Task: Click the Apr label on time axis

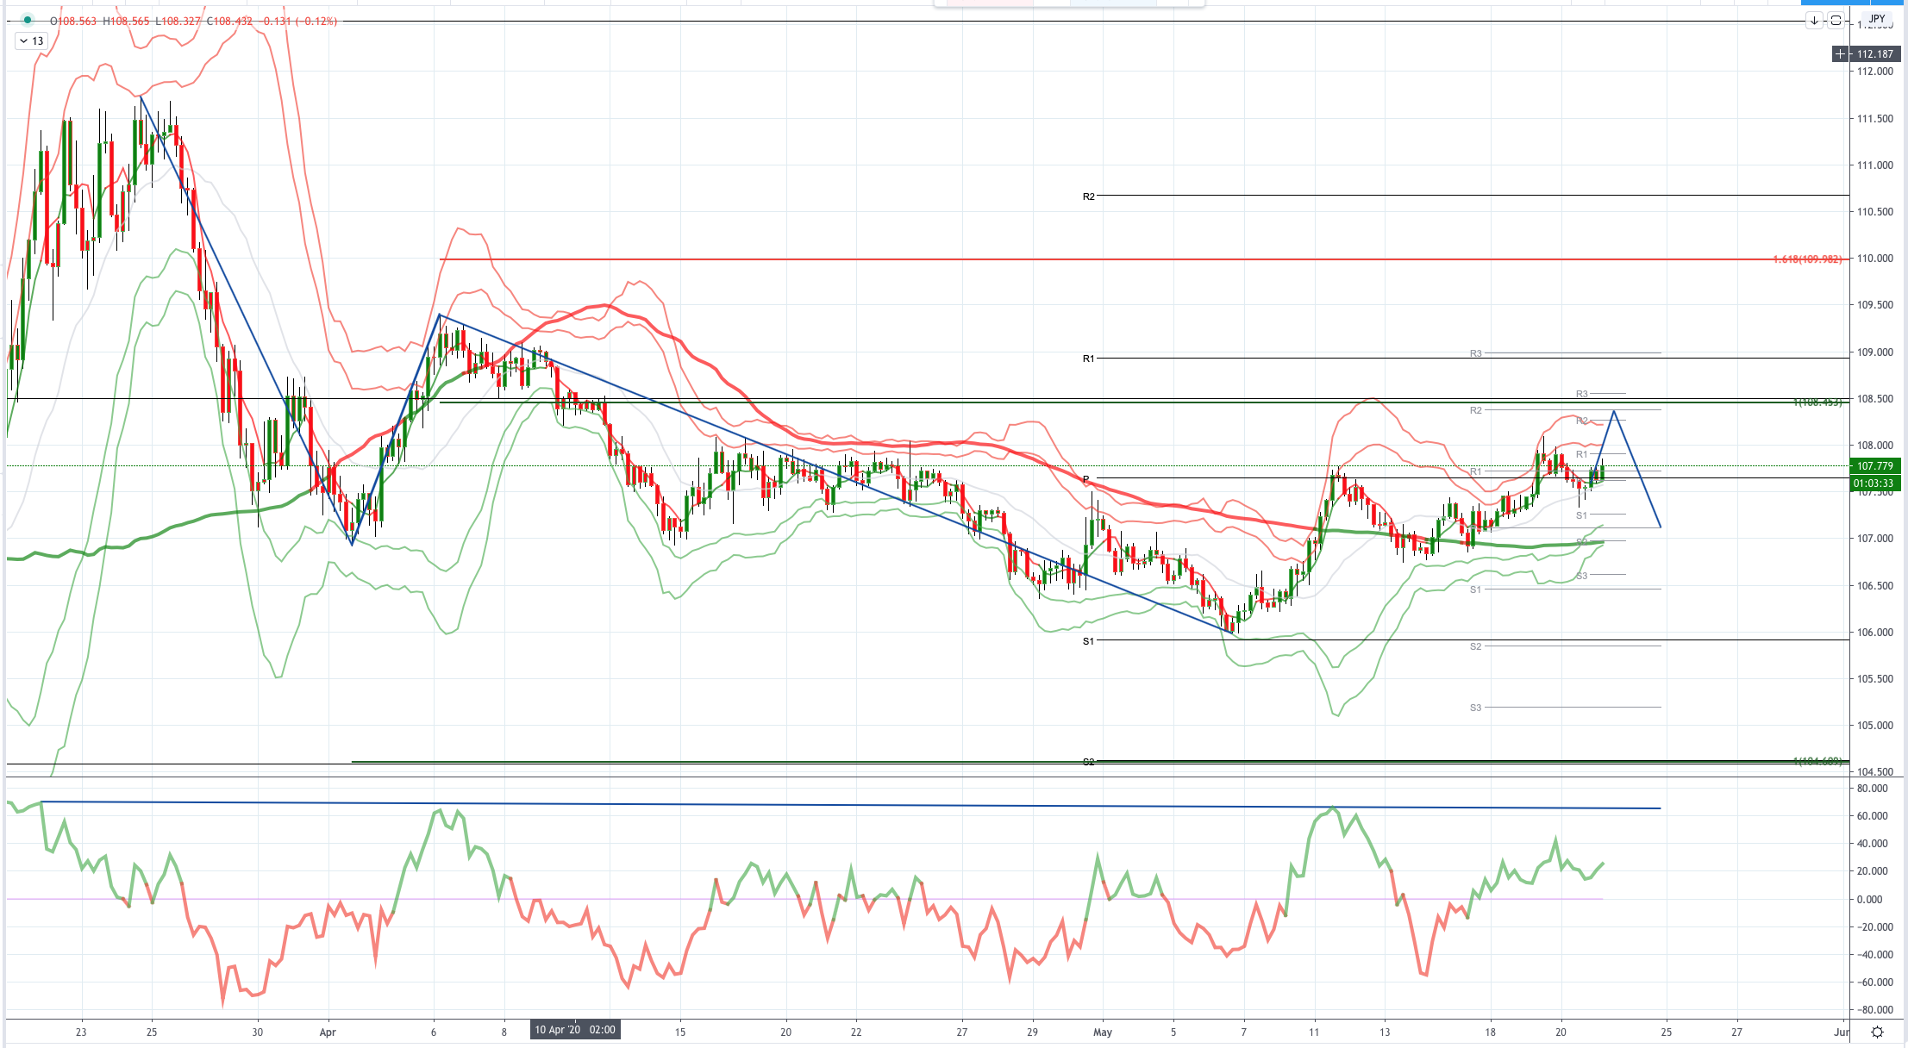Action: point(328,1032)
